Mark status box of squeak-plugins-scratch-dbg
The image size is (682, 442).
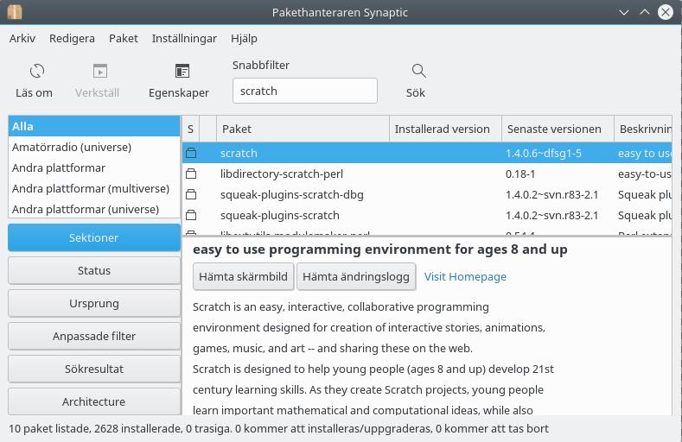(191, 194)
